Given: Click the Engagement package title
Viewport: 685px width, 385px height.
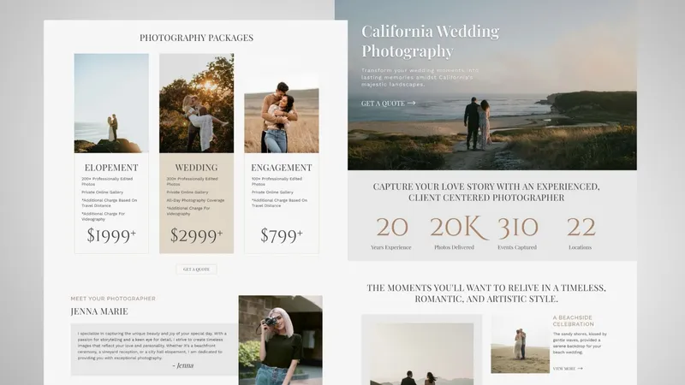Looking at the screenshot, I should [x=281, y=168].
